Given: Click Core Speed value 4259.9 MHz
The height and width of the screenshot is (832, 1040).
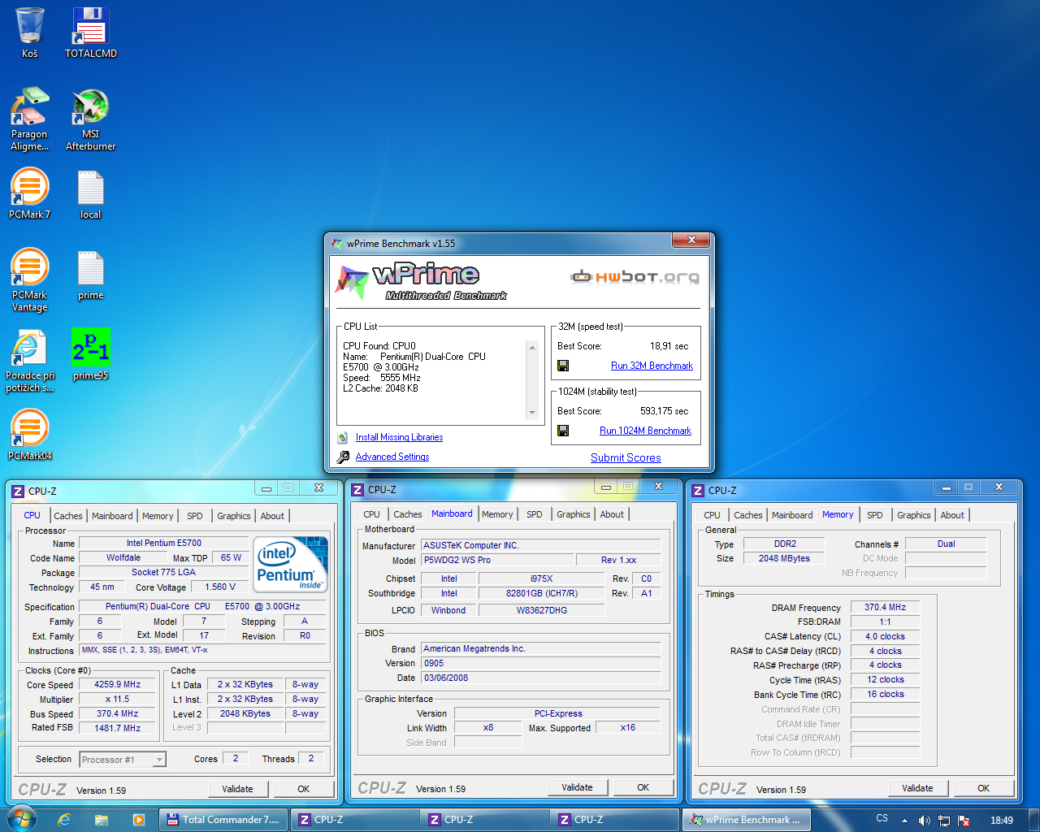Looking at the screenshot, I should 118,685.
